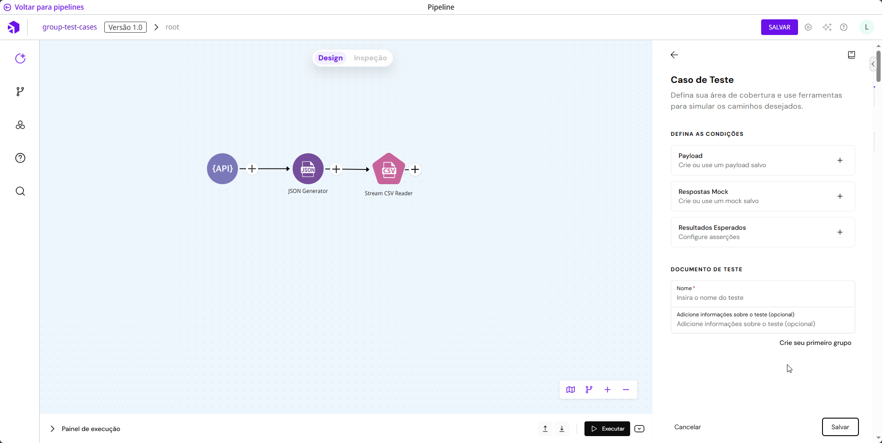The image size is (882, 443).
Task: Expand the Respostas Mock section
Action: pyautogui.click(x=840, y=196)
